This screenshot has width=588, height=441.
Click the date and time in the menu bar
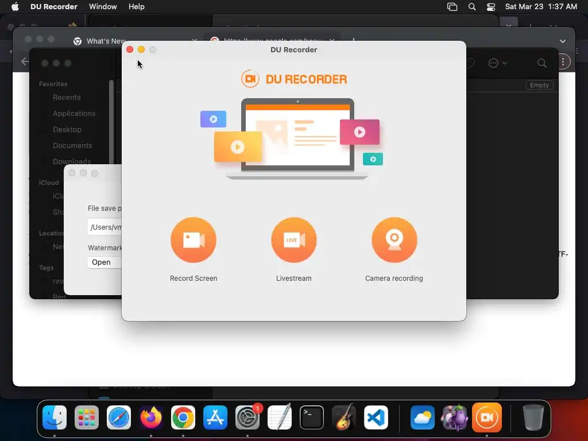pyautogui.click(x=541, y=7)
